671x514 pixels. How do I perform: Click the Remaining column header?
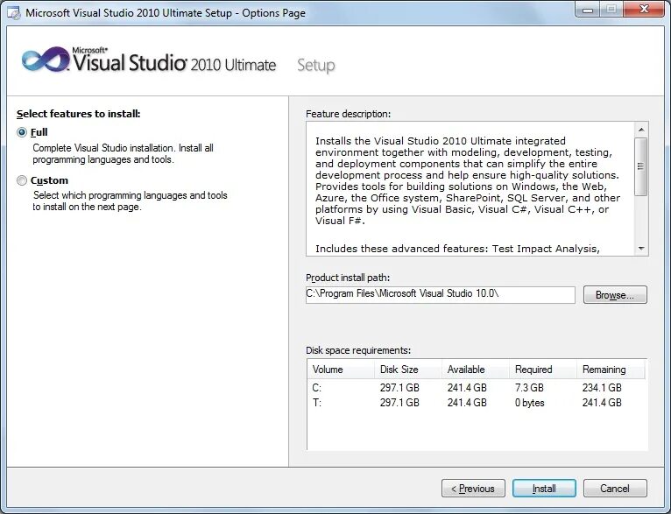611,370
